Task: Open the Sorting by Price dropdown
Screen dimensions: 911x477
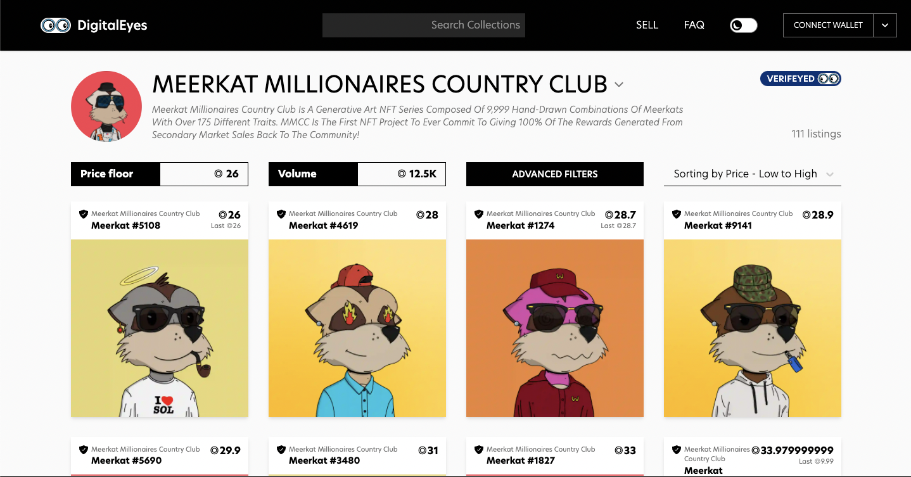Action: tap(752, 174)
